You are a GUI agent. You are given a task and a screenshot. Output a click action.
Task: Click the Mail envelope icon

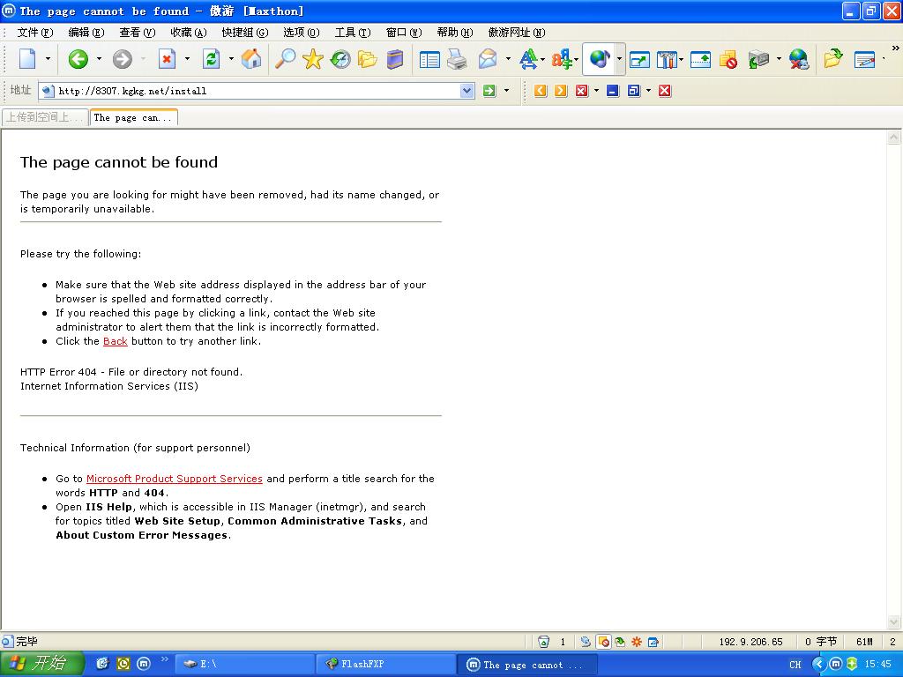point(488,59)
